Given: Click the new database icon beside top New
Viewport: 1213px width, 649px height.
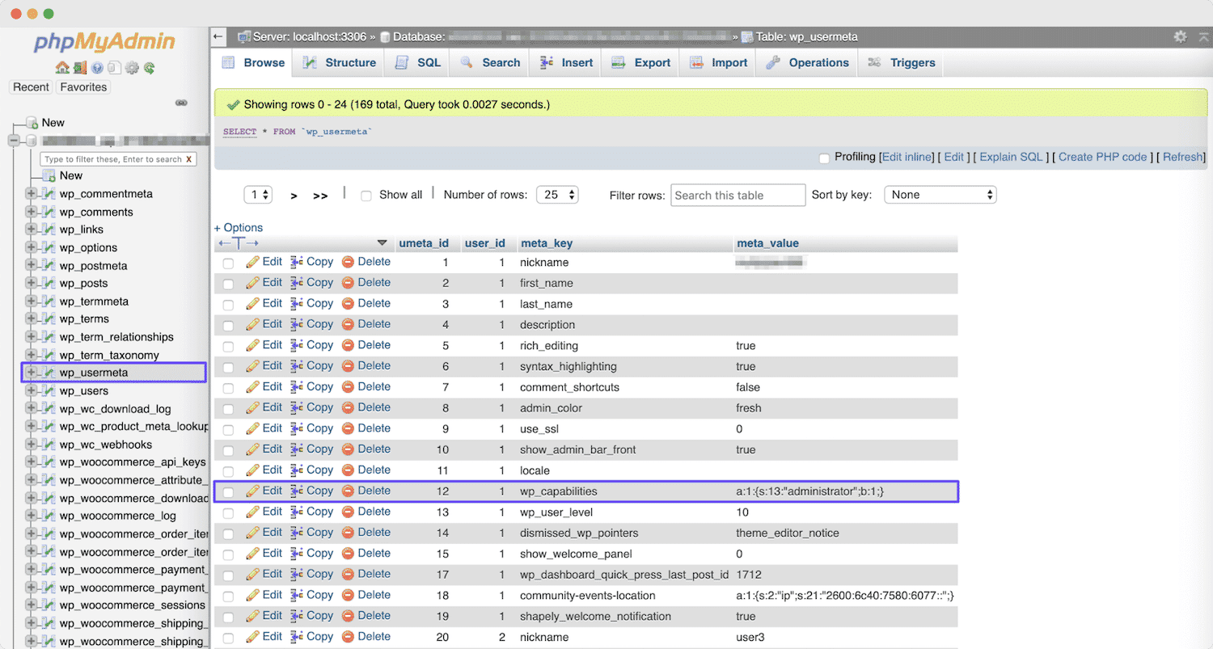Looking at the screenshot, I should (32, 123).
